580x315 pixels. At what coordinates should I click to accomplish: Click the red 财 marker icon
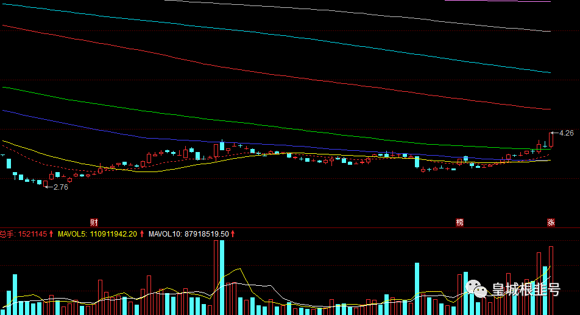(94, 223)
